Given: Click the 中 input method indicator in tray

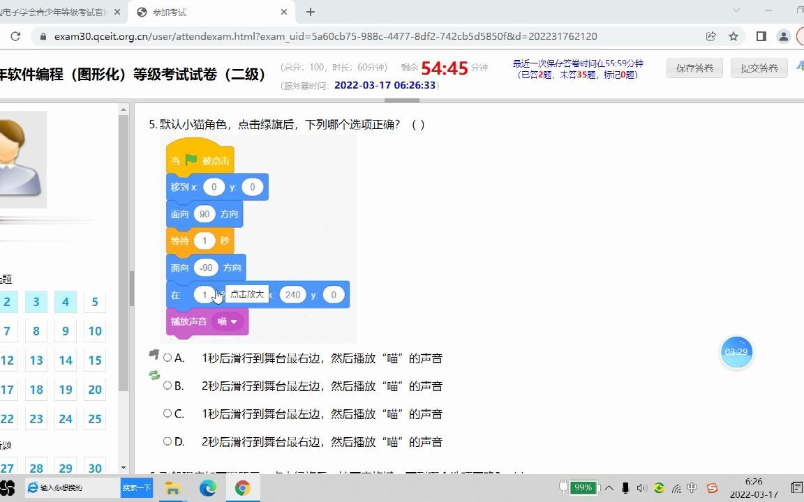Looking at the screenshot, I should [x=691, y=488].
